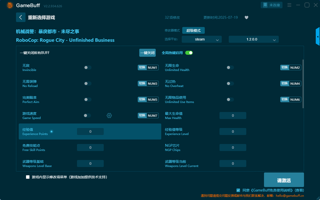
Task: Click the heart favorite icon
Action: 246,17
